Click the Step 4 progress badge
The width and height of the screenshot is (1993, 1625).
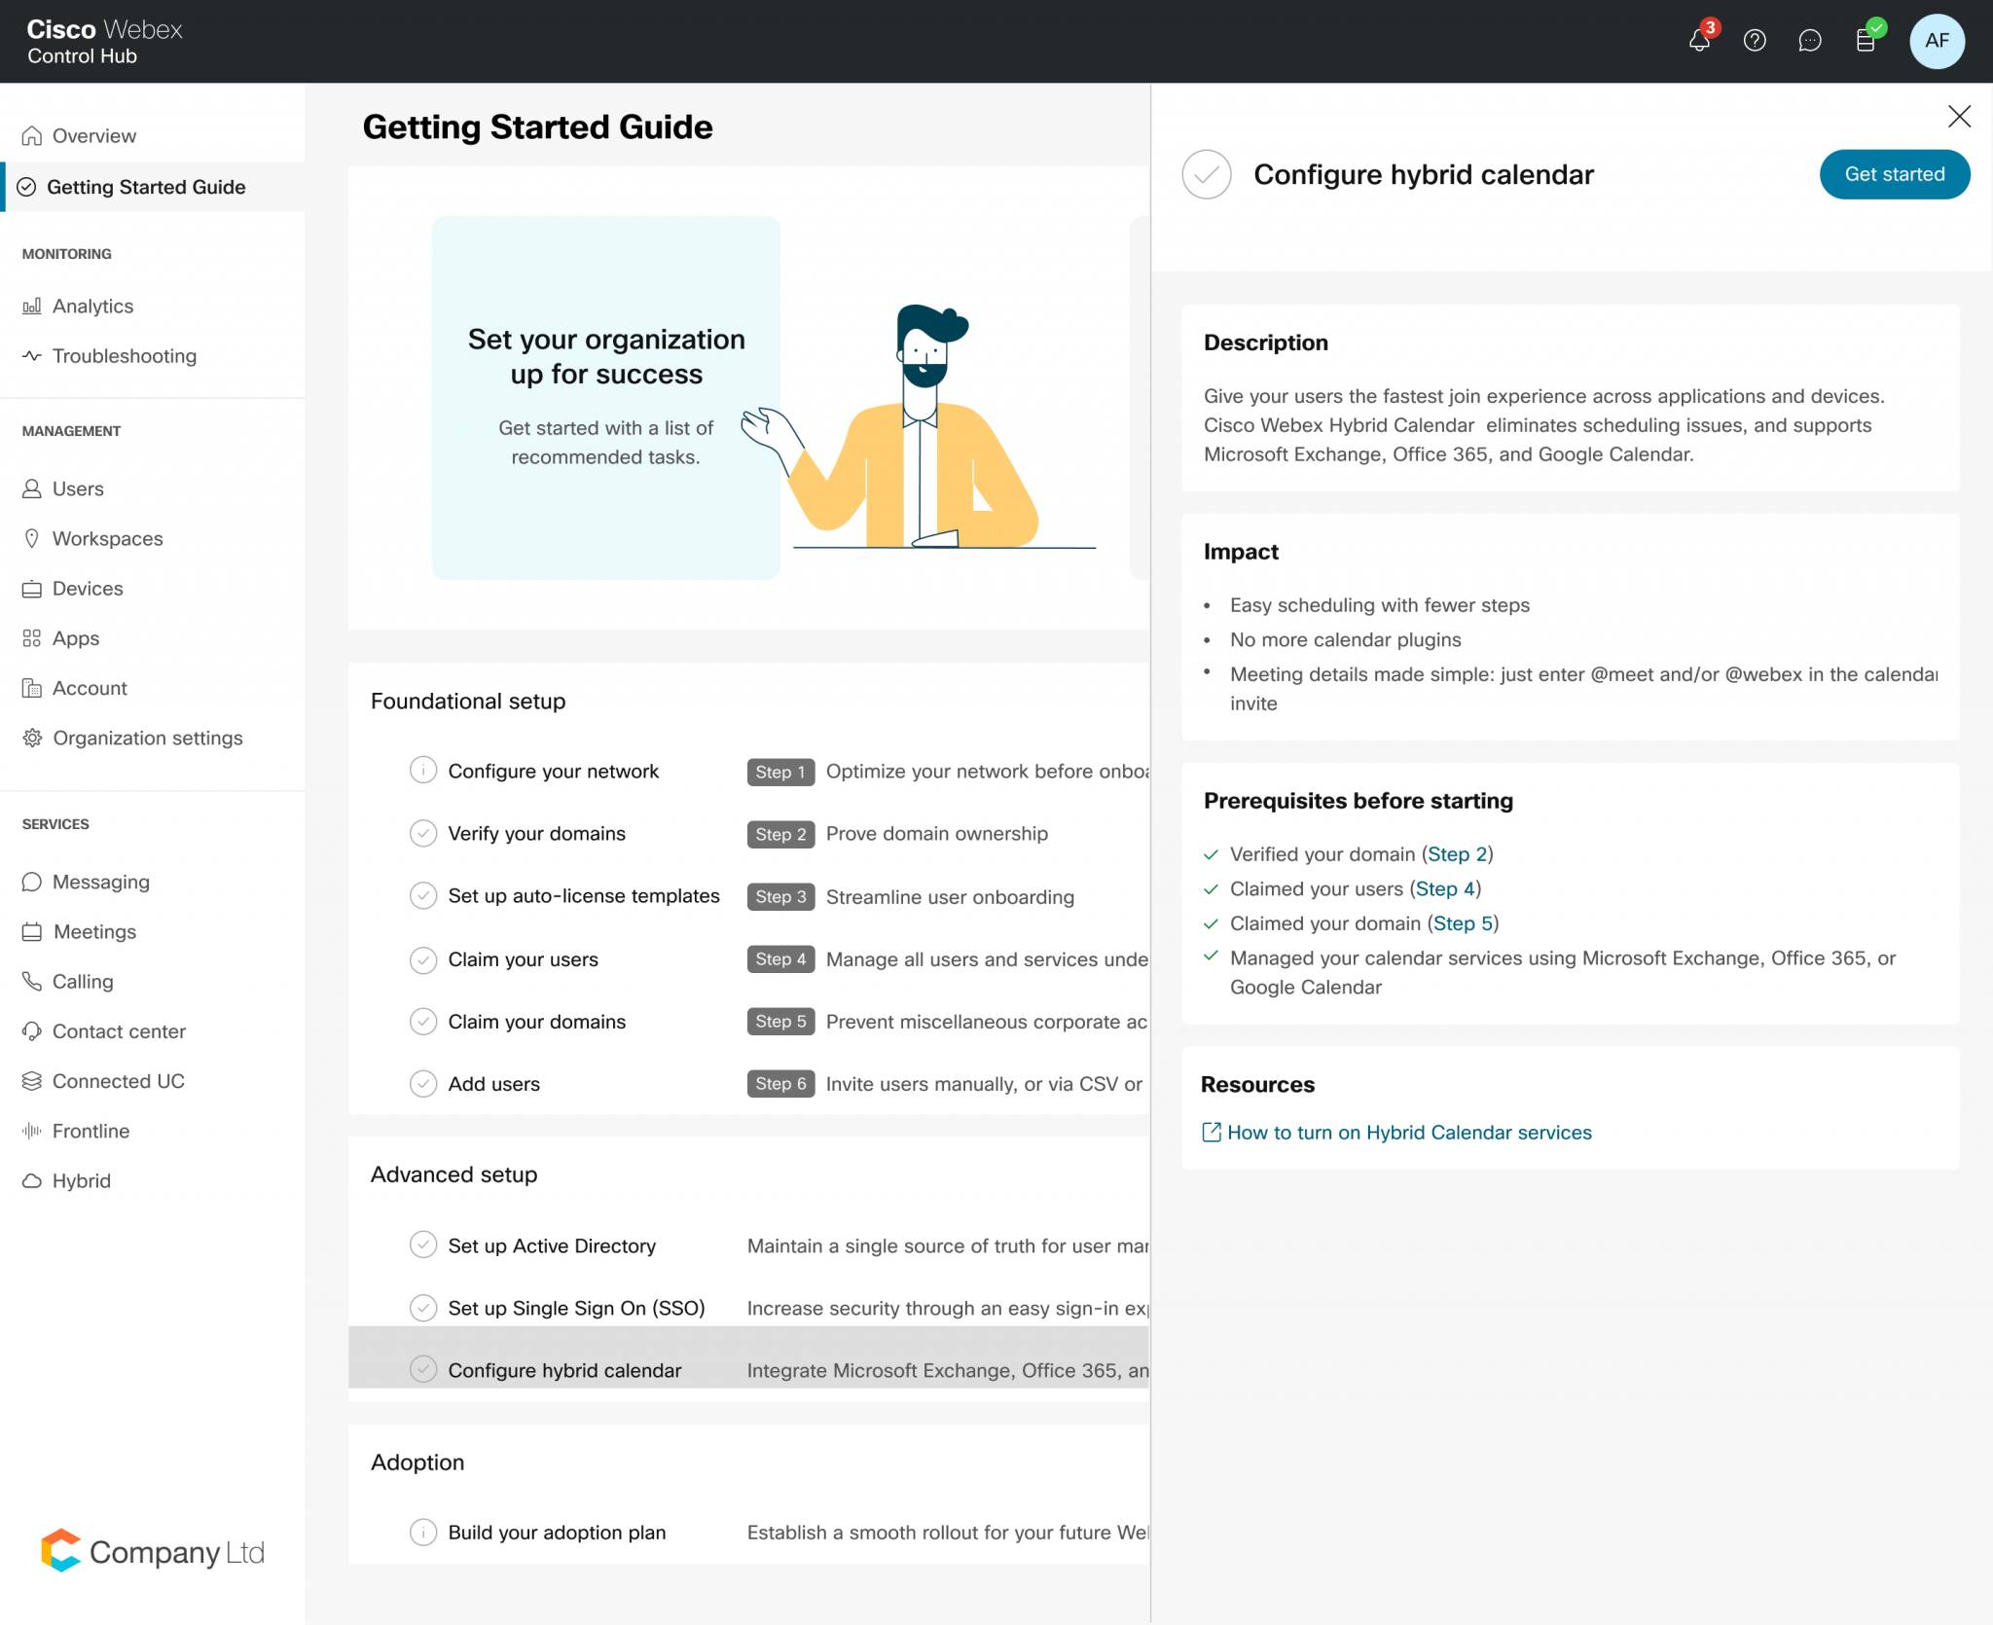[779, 959]
